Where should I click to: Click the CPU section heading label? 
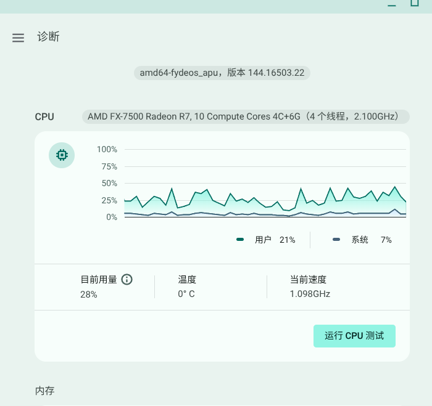point(44,116)
